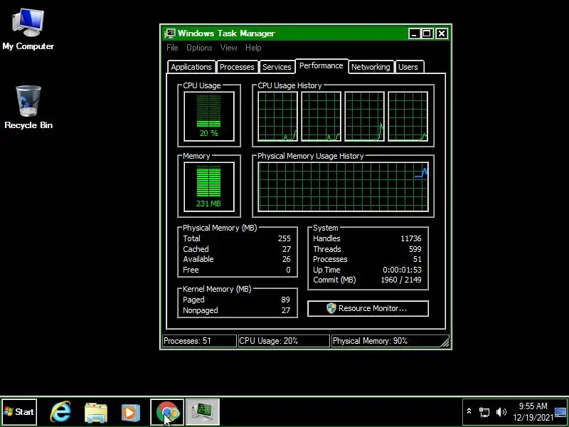The width and height of the screenshot is (569, 427).
Task: Minimize the Task Manager window
Action: (414, 33)
